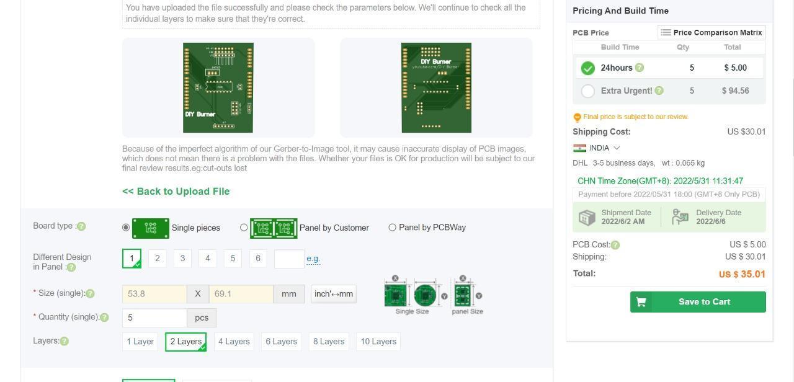
Task: Expand the shipping country dropdown
Action: tap(616, 148)
